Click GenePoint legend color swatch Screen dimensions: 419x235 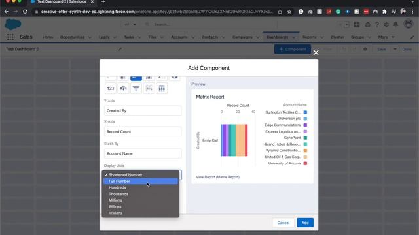tap(305, 138)
